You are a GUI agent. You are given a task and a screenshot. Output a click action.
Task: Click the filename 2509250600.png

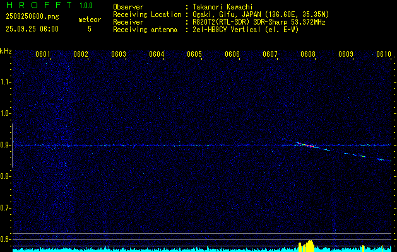coord(32,17)
